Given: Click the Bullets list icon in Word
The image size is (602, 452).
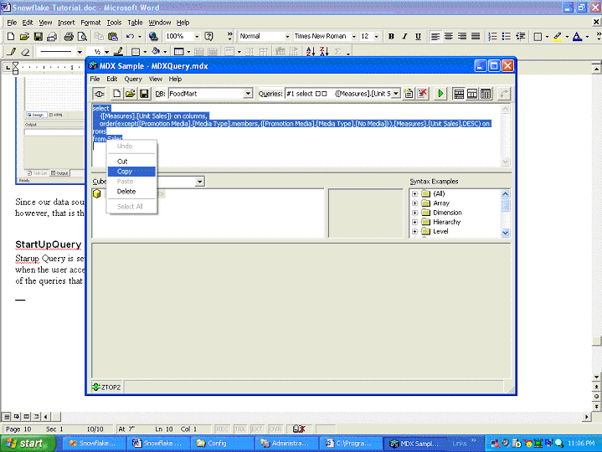Looking at the screenshot, I should pos(507,37).
